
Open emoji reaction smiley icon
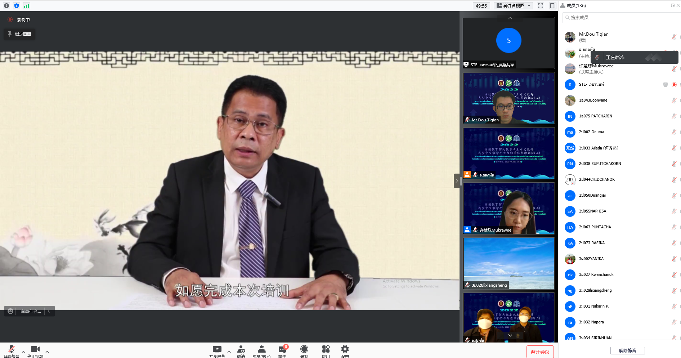coord(10,311)
